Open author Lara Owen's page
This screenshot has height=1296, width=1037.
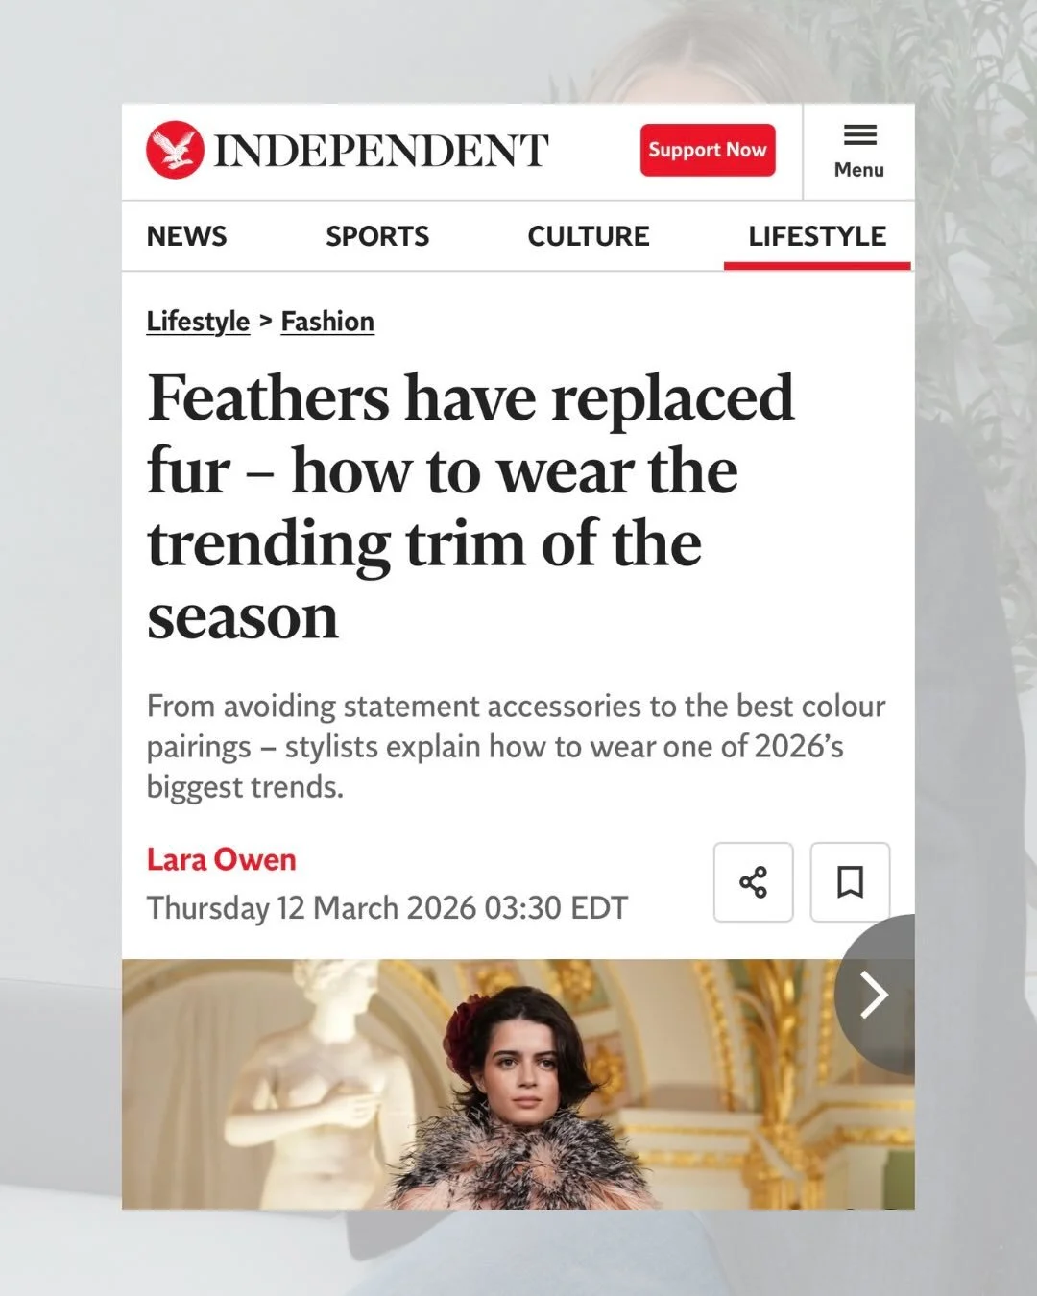(x=221, y=859)
